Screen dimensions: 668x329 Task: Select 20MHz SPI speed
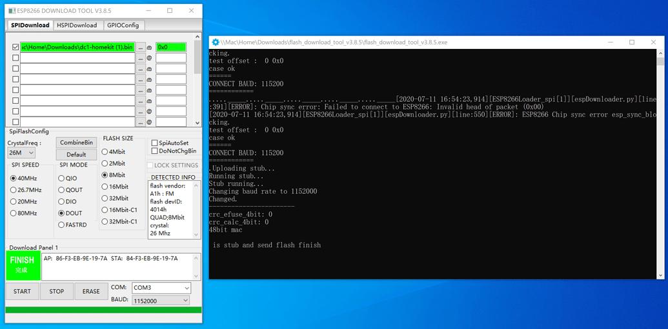tap(13, 202)
